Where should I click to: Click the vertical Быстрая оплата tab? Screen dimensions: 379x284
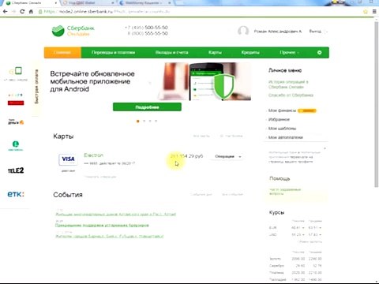(36, 87)
